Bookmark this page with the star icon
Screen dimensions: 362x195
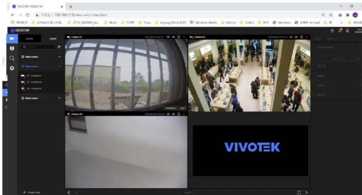click(331, 15)
